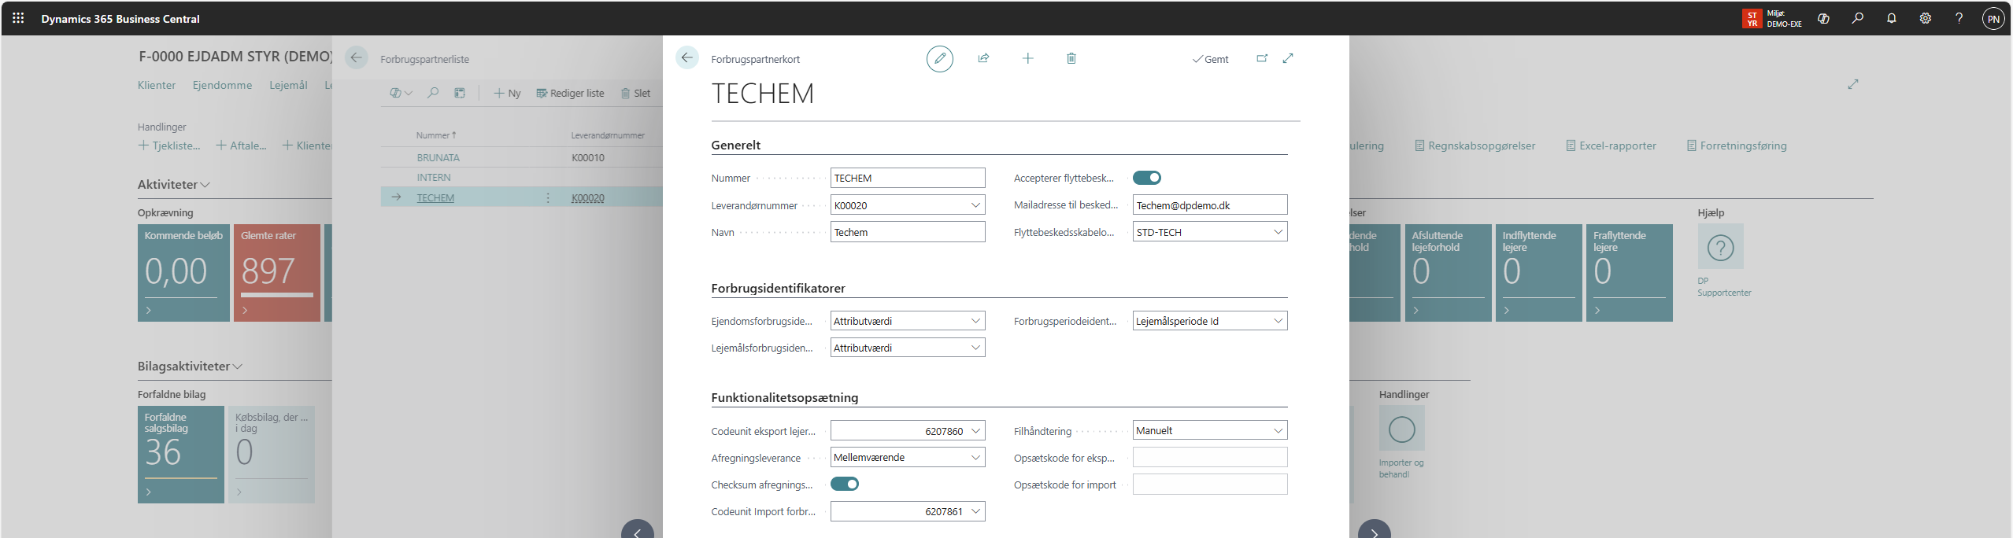Viewport: 2013px width, 538px height.
Task: Go back from the Forbrugspartnerkort card
Action: pyautogui.click(x=687, y=57)
